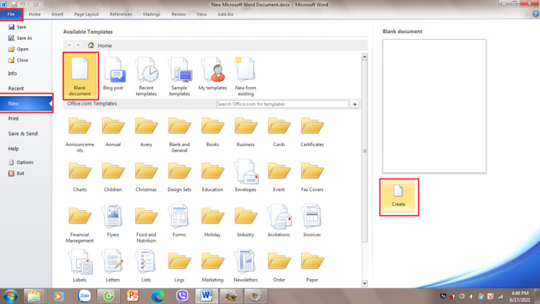540x304 pixels.
Task: Open Recent templates
Action: (146, 75)
